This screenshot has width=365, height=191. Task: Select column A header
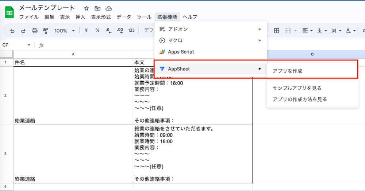[x=73, y=54]
